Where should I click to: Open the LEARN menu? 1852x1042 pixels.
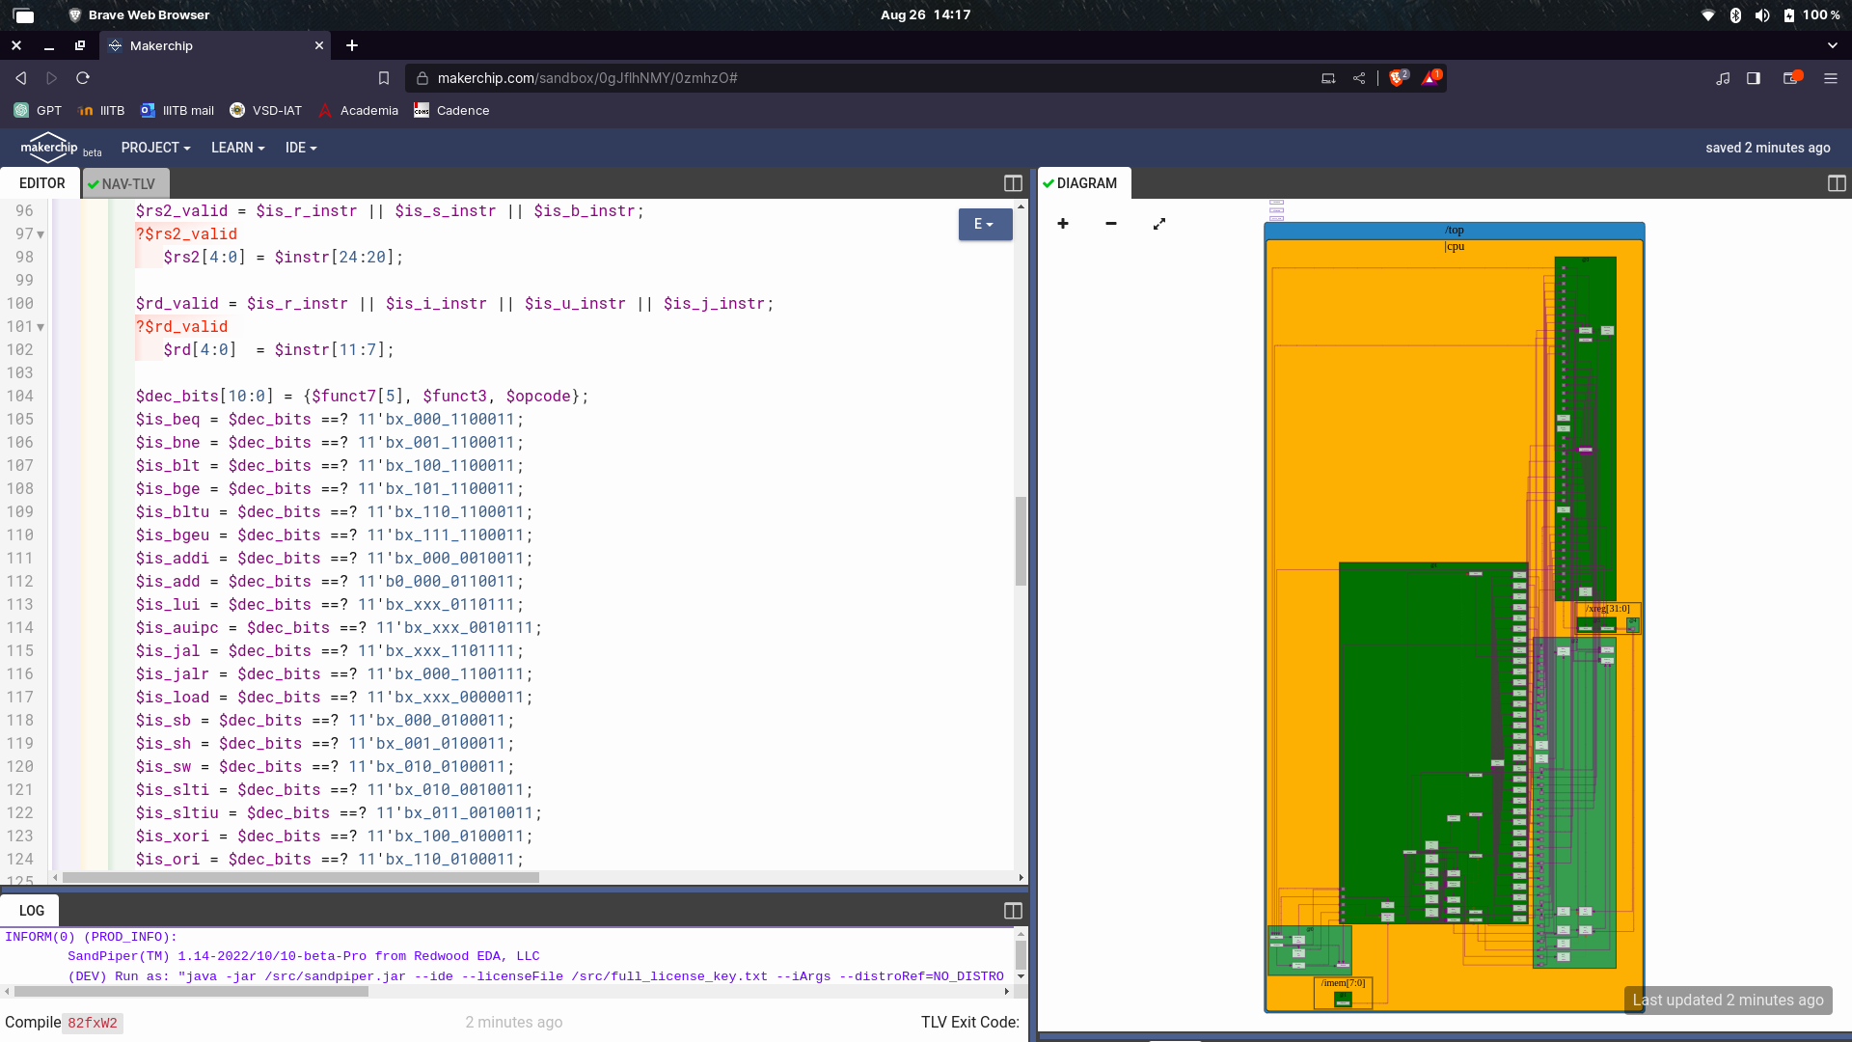point(237,148)
